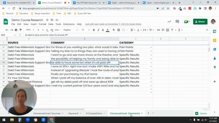219x123 pixels.
Task: Click the Last edit was made link
Action: pos(113,24)
